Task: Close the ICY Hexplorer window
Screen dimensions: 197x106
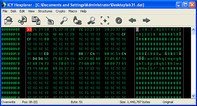Action: [192, 5]
